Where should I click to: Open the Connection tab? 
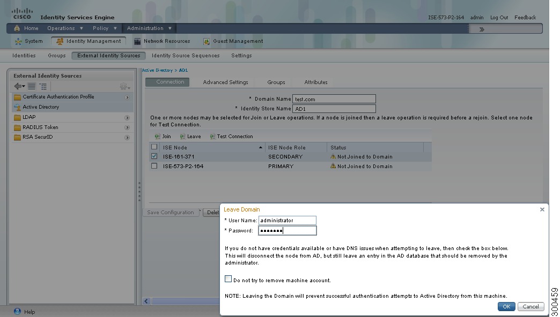(x=167, y=82)
